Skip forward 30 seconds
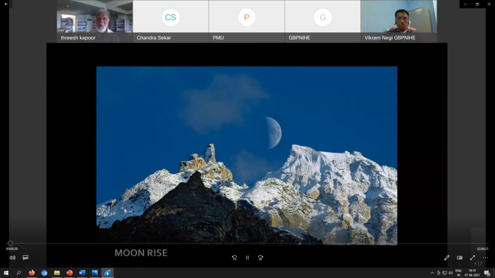Screen dimensions: 495x278 (261, 258)
